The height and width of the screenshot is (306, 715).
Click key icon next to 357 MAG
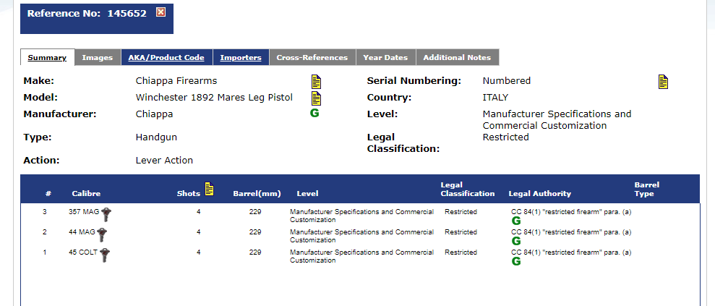[x=106, y=213]
